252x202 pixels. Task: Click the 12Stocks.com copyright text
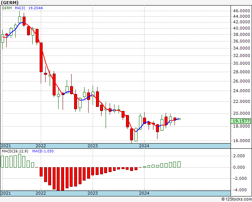[236, 199]
